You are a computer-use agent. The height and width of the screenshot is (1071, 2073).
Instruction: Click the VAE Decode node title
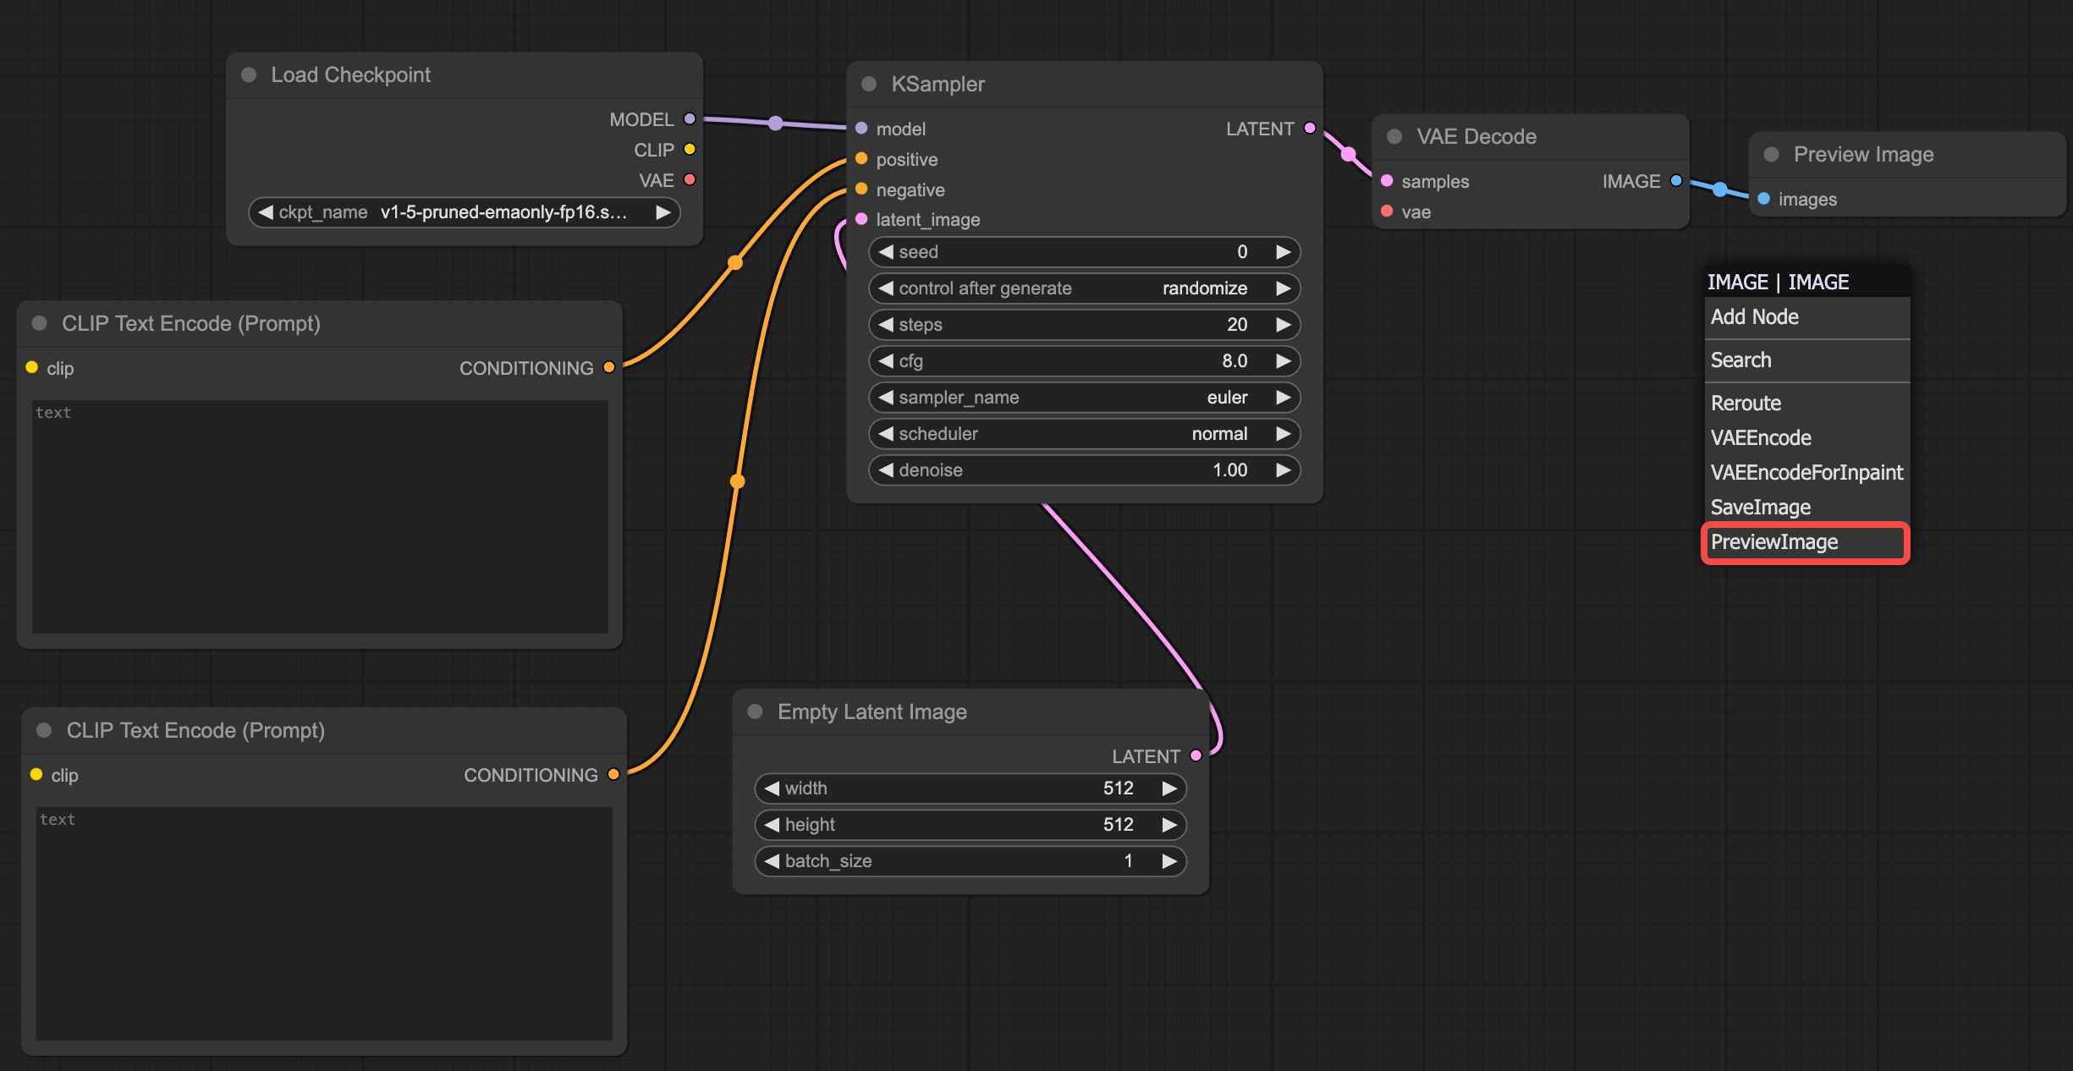1476,136
